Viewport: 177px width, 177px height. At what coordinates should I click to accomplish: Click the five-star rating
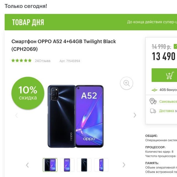(22, 61)
